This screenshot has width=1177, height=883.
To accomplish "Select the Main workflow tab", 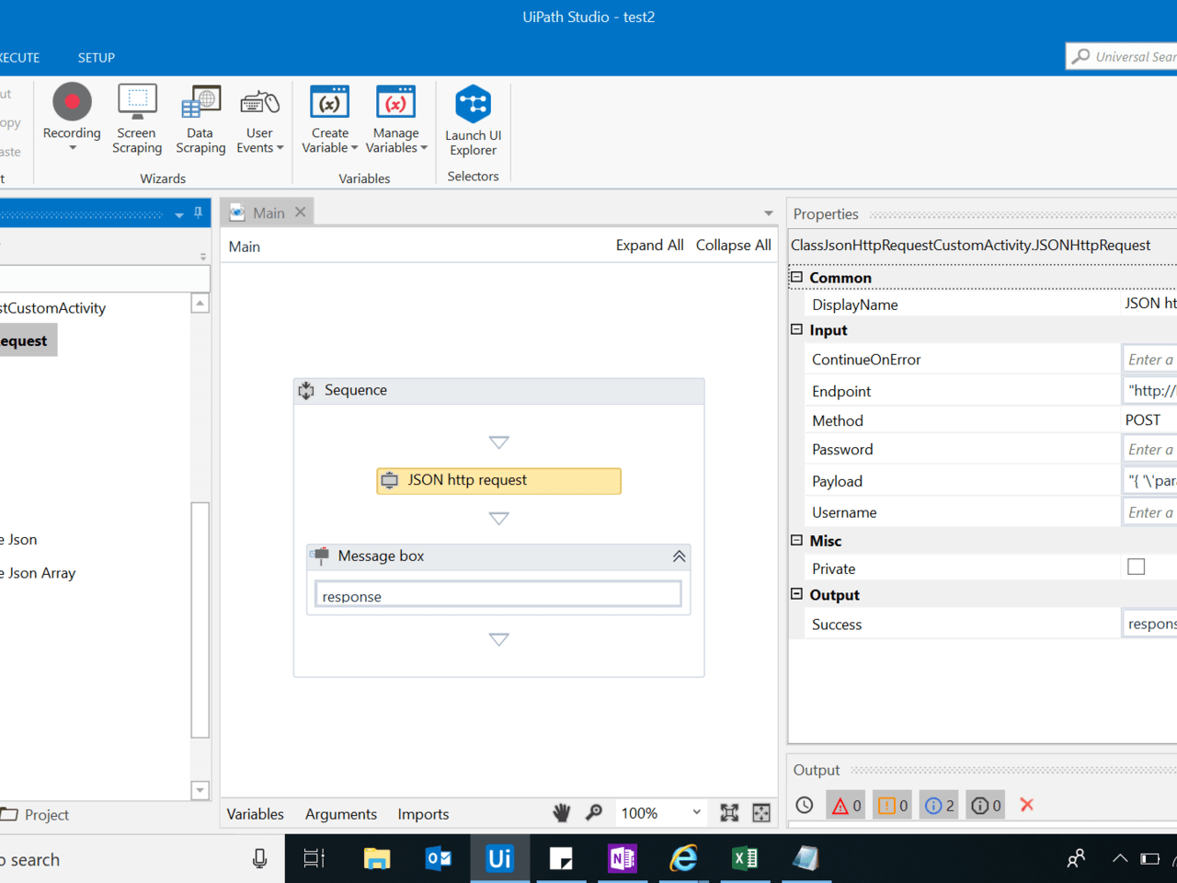I will [269, 212].
